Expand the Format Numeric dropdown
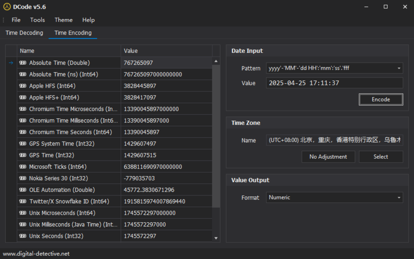 pos(399,197)
